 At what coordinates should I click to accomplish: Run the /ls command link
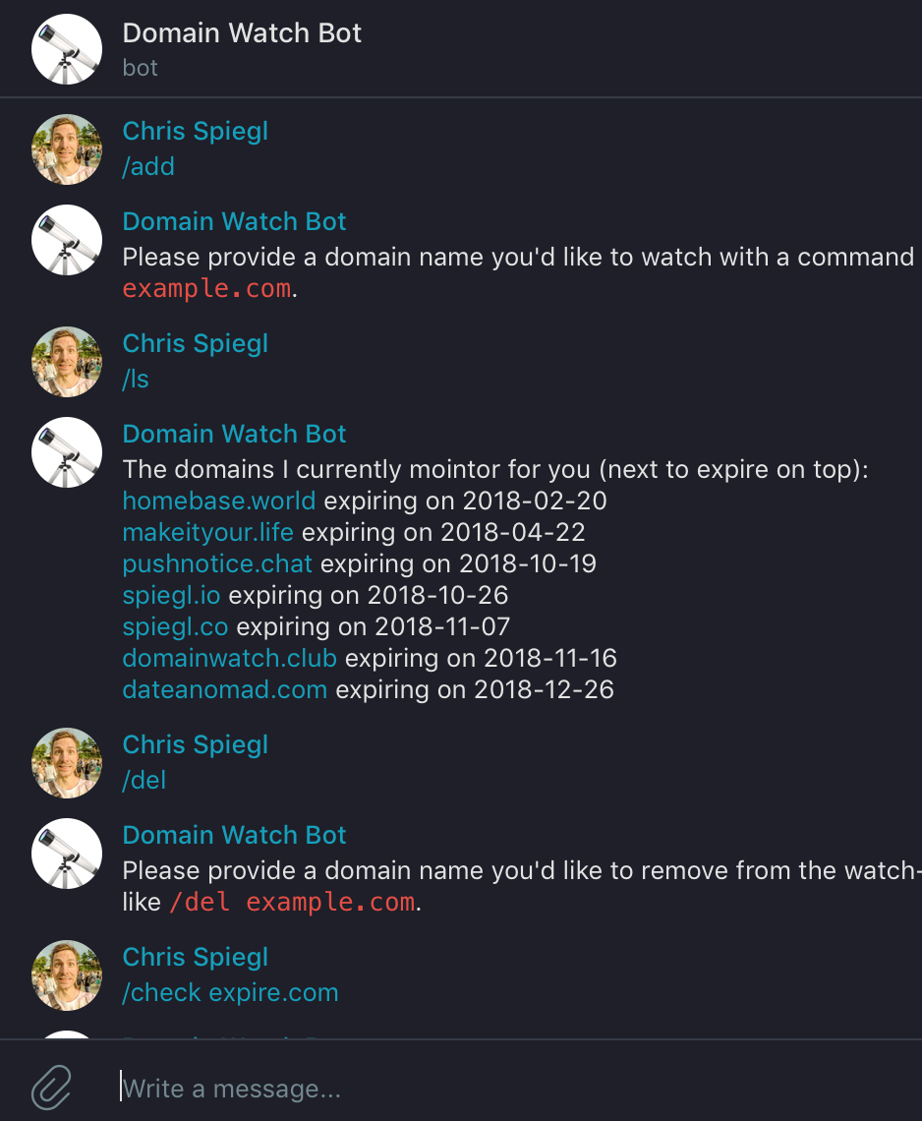pos(135,379)
